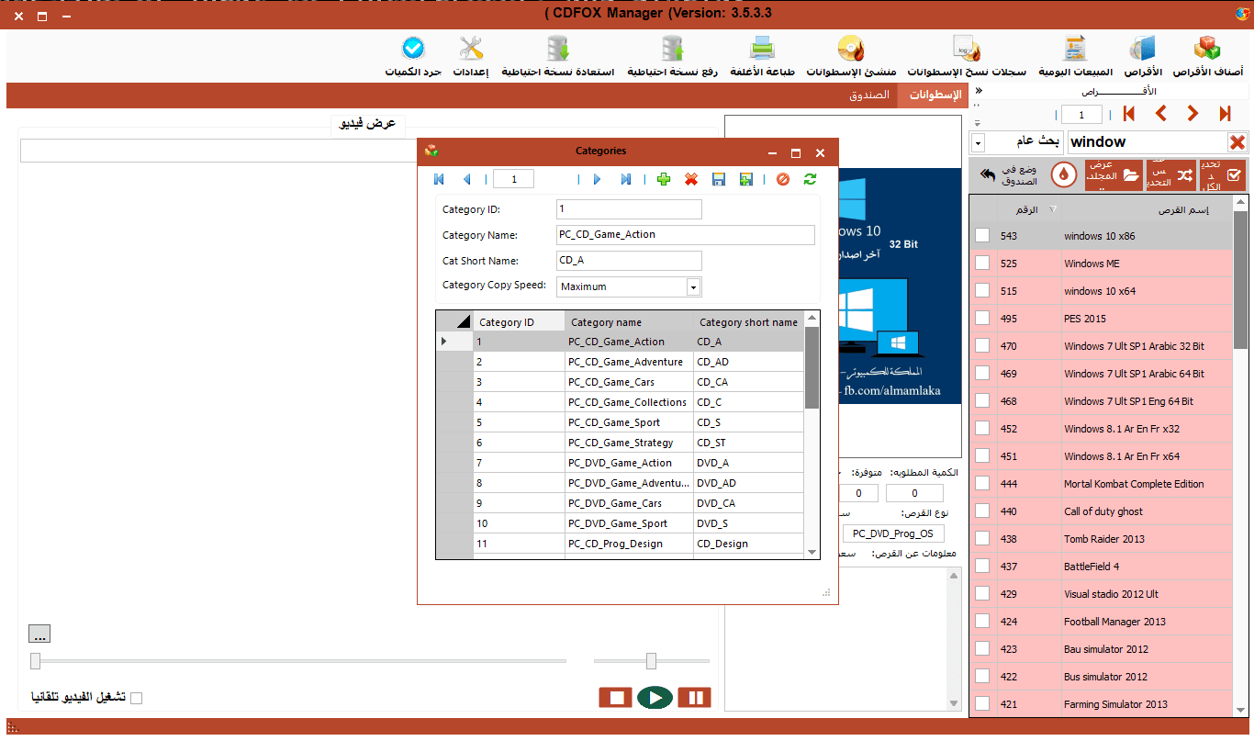The height and width of the screenshot is (741, 1254).
Task: Jump to first disc with orange arrow
Action: pyautogui.click(x=1128, y=114)
